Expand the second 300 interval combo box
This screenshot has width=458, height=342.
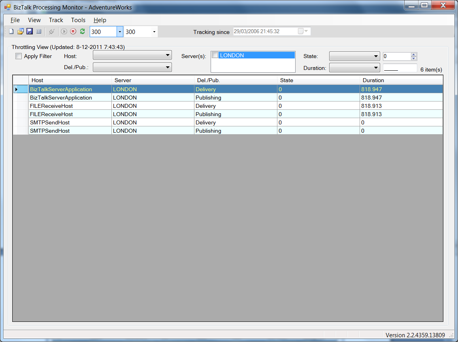[154, 32]
